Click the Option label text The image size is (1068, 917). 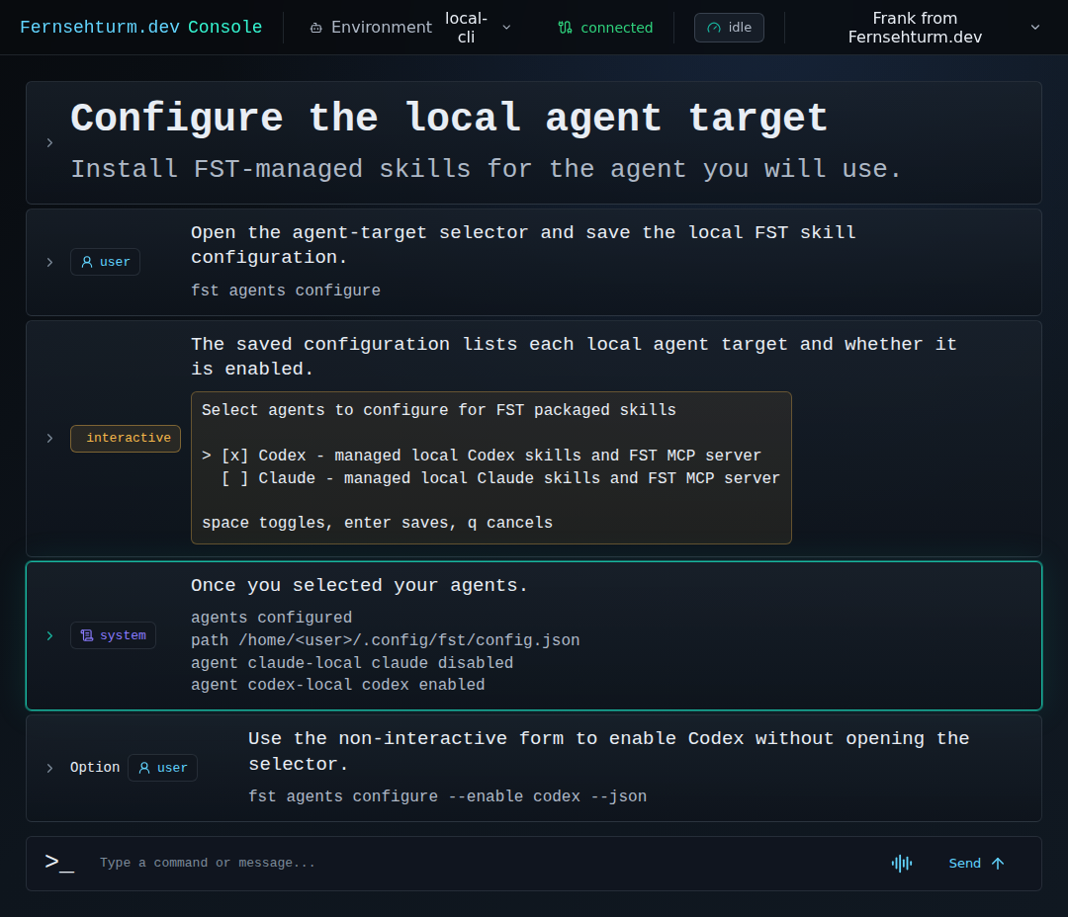[x=95, y=768]
